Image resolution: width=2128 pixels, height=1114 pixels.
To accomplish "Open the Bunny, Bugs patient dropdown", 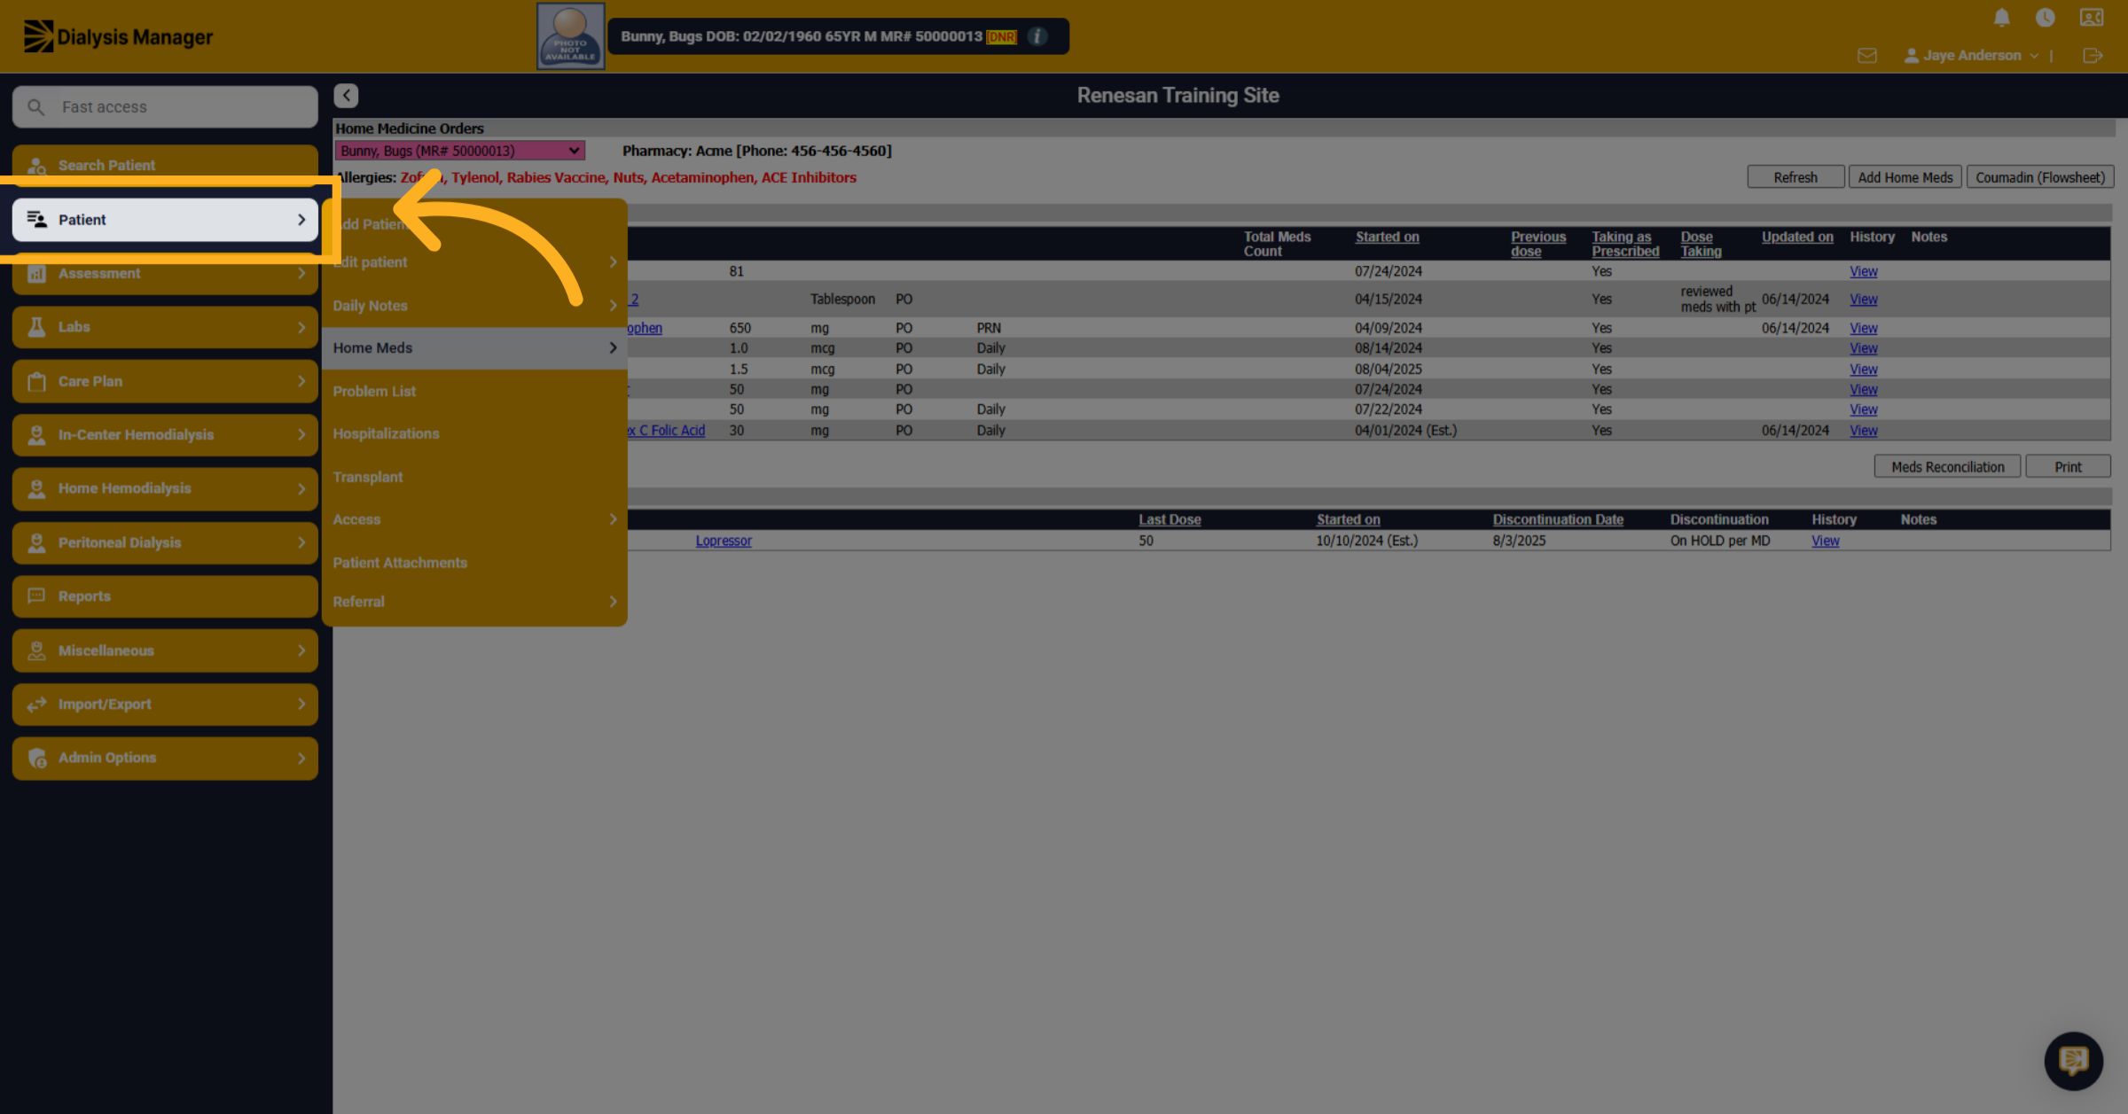I will click(459, 151).
